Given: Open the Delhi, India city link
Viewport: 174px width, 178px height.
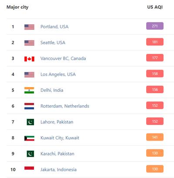Looking at the screenshot, I should [x=52, y=90].
